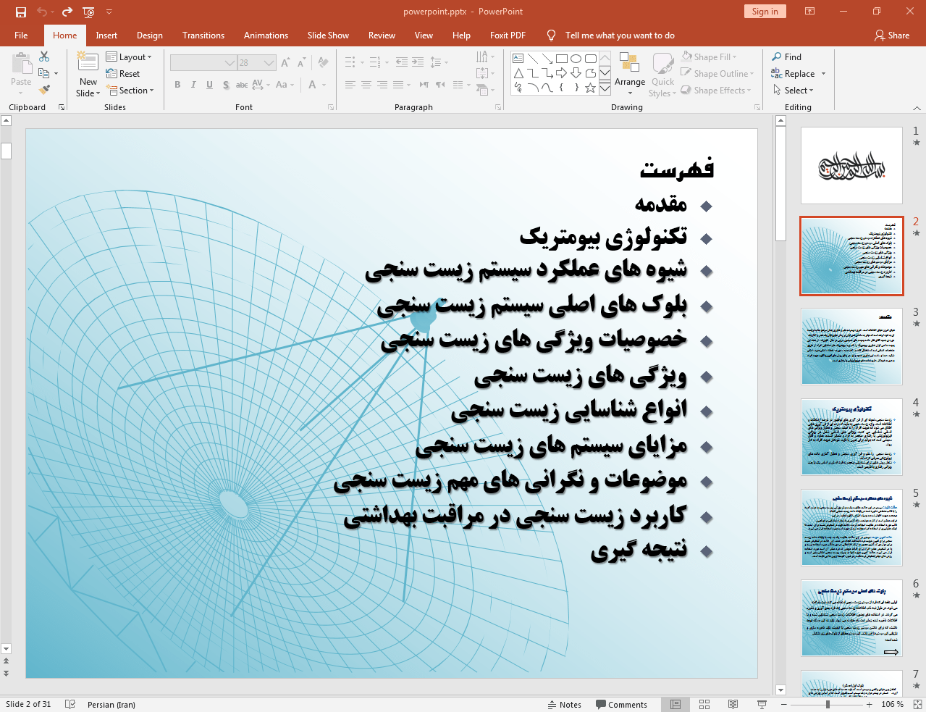The height and width of the screenshot is (712, 926).
Task: Switch to Slide Sorter view icon
Action: 704,704
